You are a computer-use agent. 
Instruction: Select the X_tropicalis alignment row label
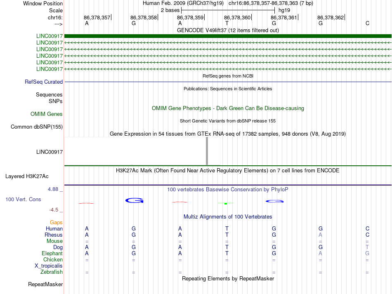49,266
